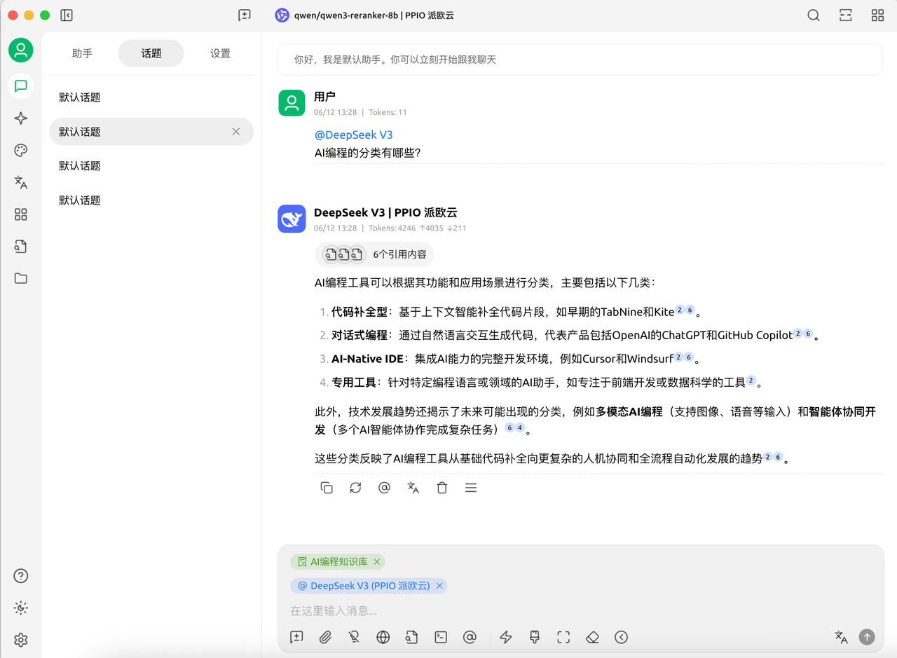Copy the DeepSeek reply with copy icon
897x658 pixels.
point(327,488)
